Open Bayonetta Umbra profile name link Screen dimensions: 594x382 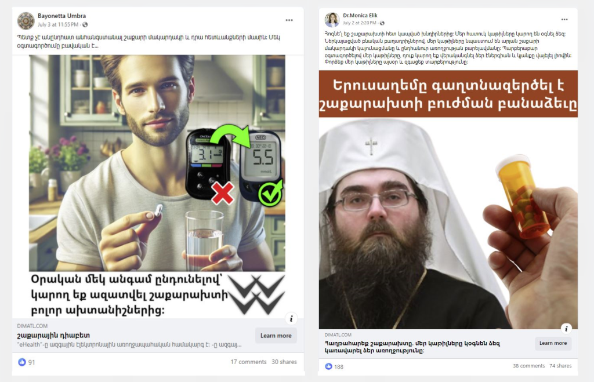pyautogui.click(x=61, y=16)
